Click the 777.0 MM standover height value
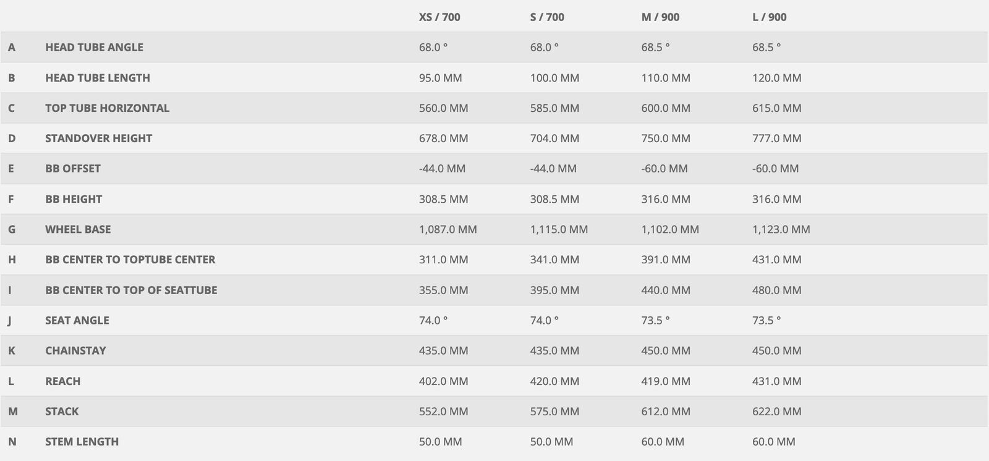989x461 pixels. [776, 138]
